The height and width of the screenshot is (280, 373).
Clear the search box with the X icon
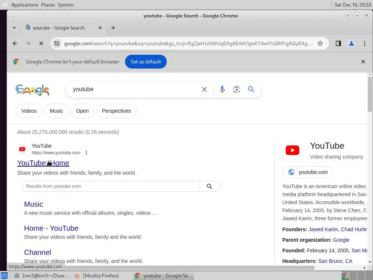[204, 89]
